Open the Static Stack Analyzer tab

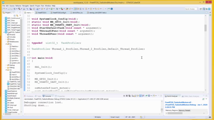[191, 96]
